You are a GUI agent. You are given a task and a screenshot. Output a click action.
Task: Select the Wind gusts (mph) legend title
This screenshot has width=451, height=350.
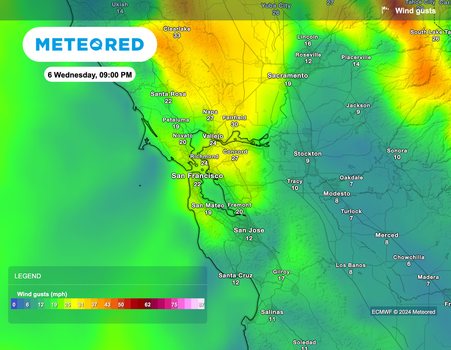pos(42,294)
